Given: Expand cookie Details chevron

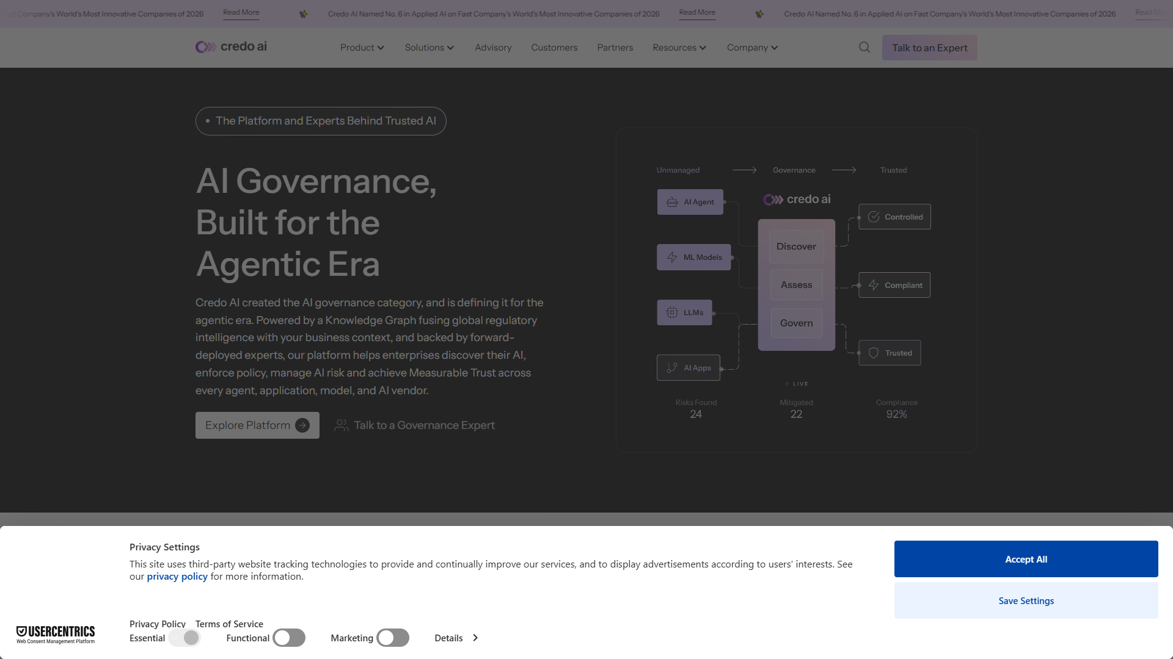Looking at the screenshot, I should pos(475,638).
